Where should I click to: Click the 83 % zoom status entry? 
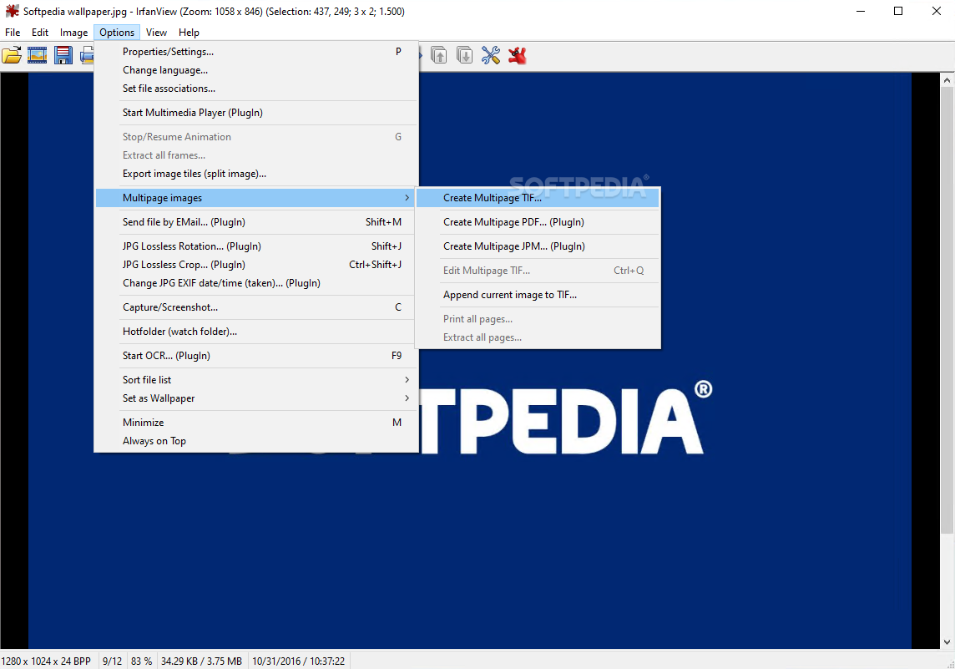(x=142, y=661)
